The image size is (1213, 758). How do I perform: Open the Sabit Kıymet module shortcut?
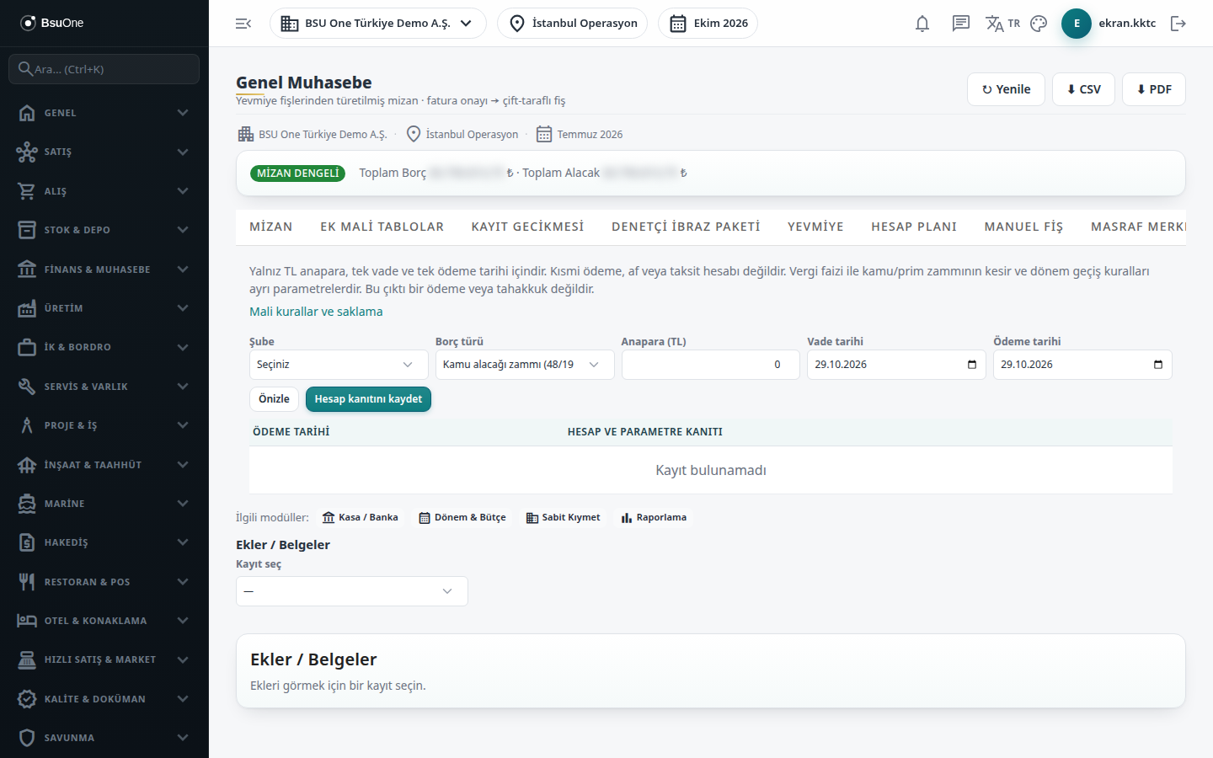(x=563, y=517)
